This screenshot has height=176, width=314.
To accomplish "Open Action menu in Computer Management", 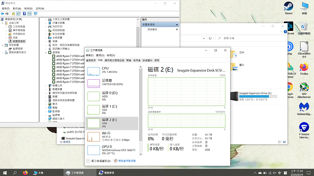I will 17,9.
